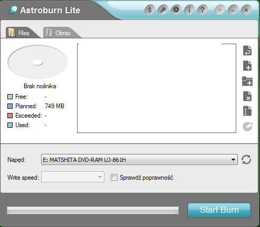This screenshot has height=227, width=260.
Task: Click the light-blue Used color swatch
Action: 10,125
